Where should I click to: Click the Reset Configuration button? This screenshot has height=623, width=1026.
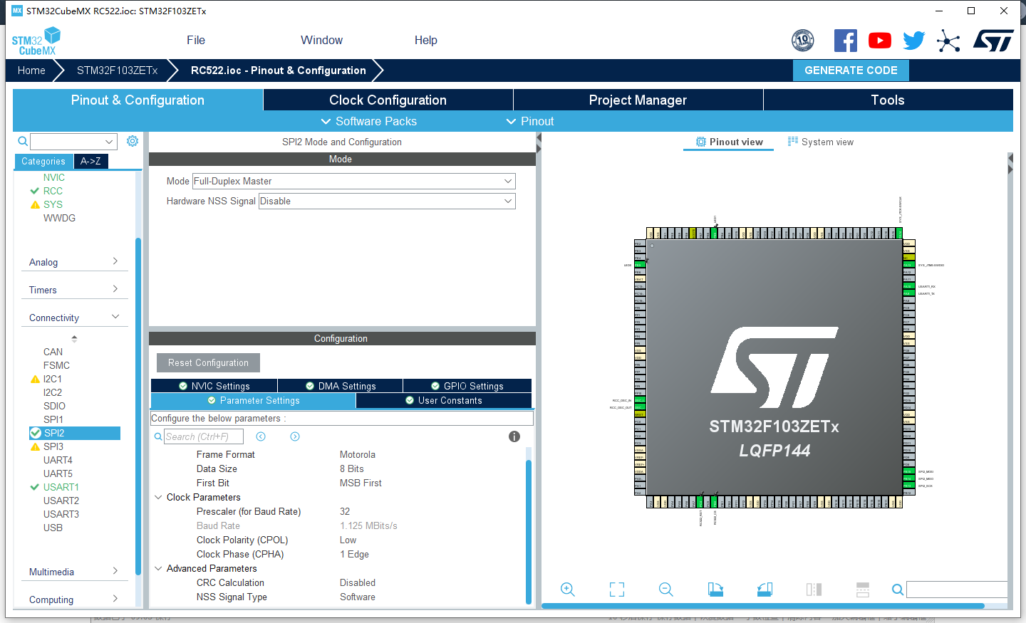(x=208, y=362)
